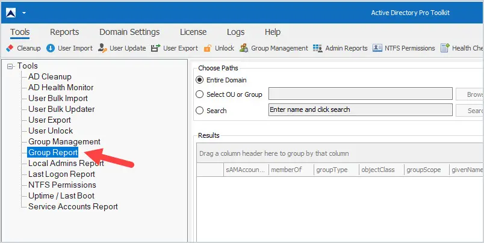Select the highlighted Group Report item

(53, 152)
